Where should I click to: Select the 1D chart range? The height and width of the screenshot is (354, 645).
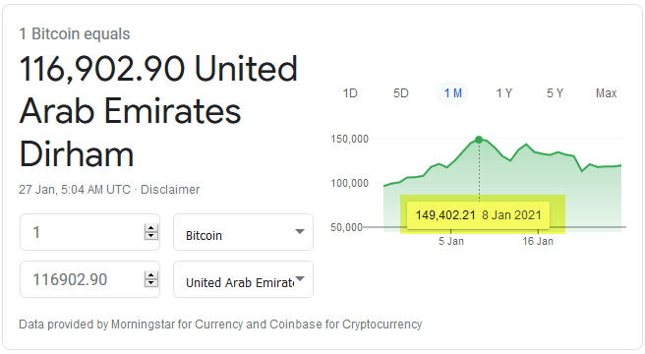(x=350, y=93)
